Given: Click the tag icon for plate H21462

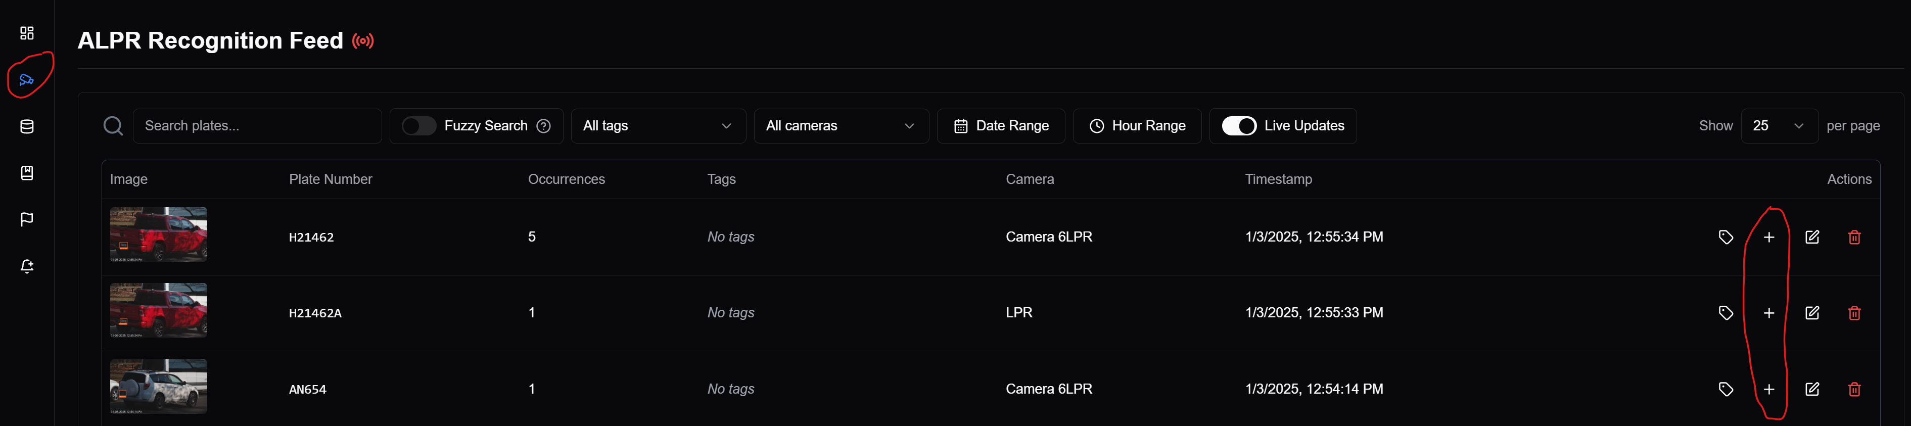Looking at the screenshot, I should tap(1726, 238).
